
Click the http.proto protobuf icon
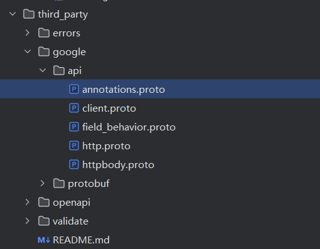[74, 146]
